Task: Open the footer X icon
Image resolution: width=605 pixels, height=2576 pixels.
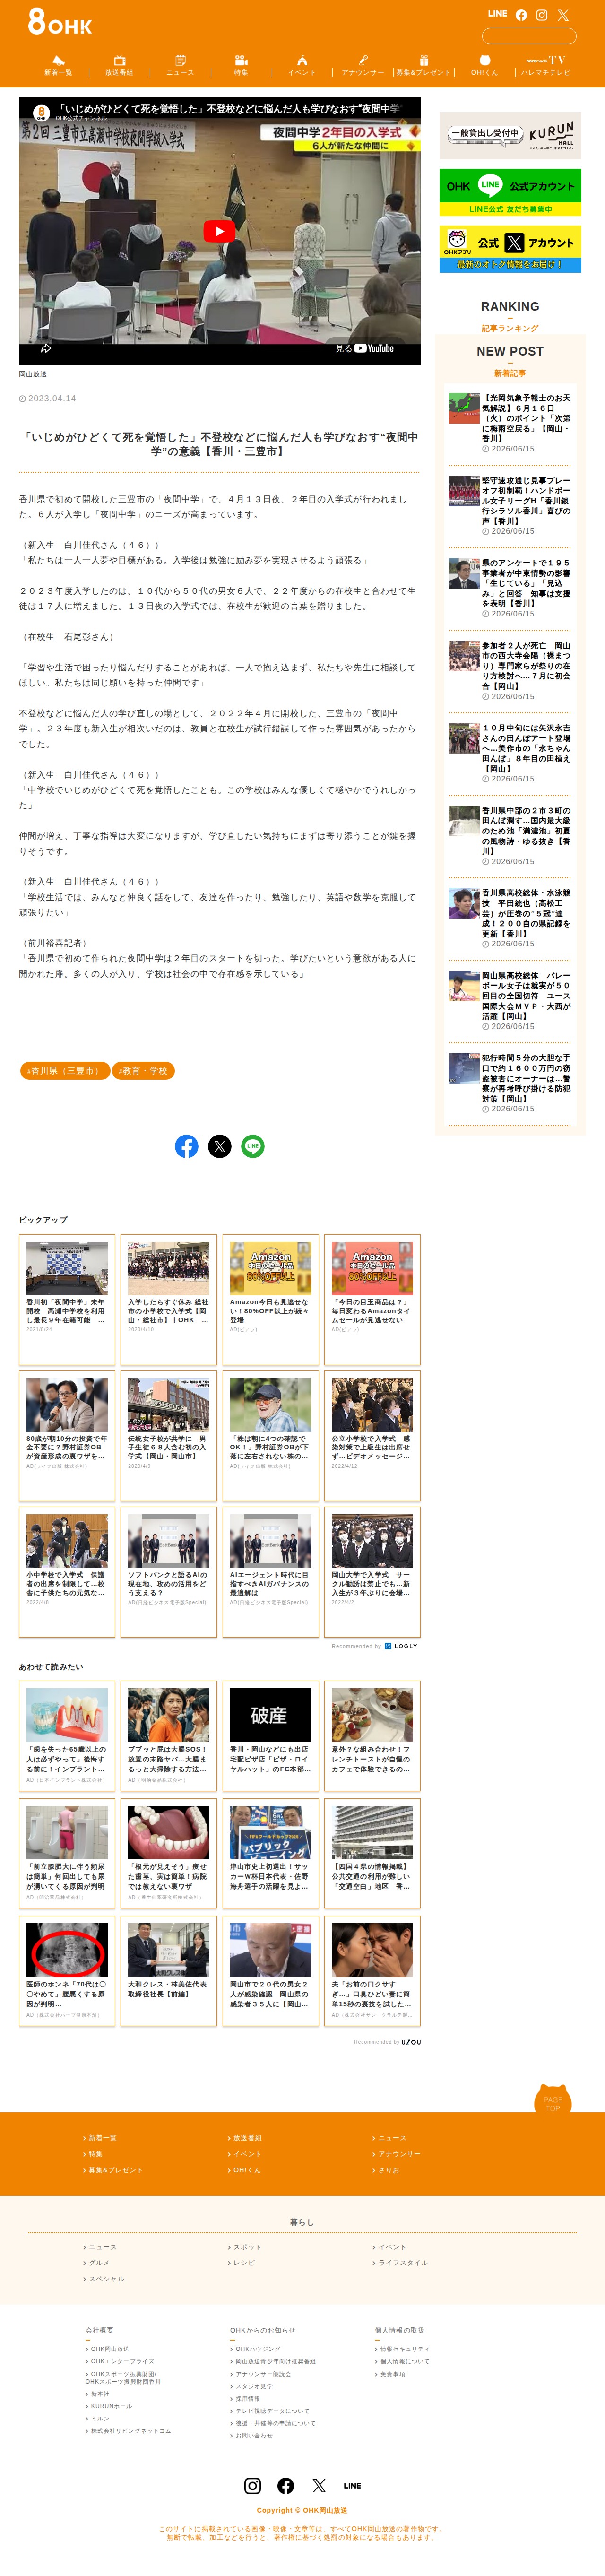Action: pyautogui.click(x=319, y=2485)
